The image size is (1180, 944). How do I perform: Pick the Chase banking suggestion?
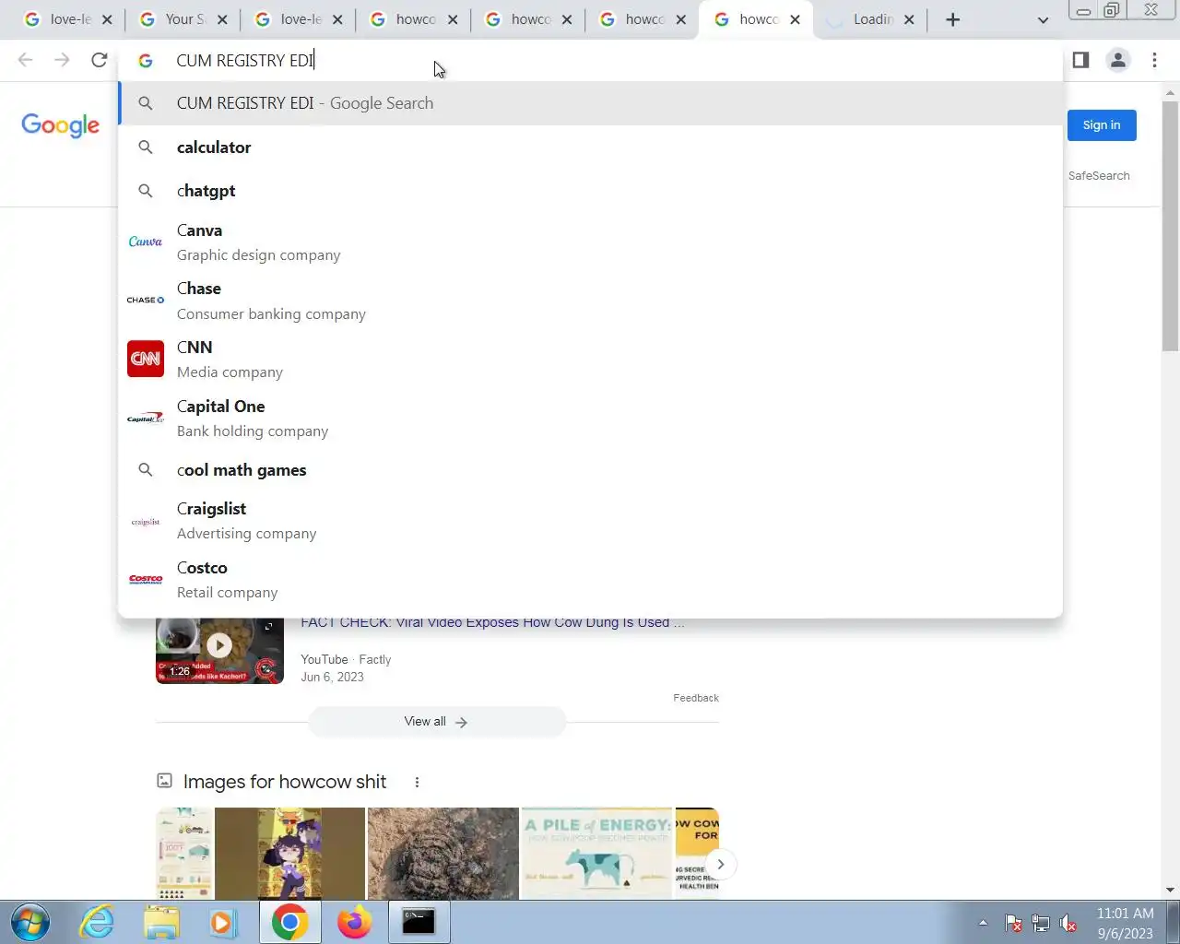590,301
